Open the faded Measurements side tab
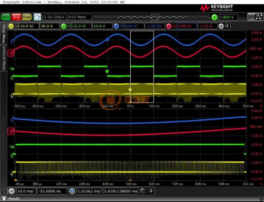Screen dimensions: 264x202 [x=4, y=138]
